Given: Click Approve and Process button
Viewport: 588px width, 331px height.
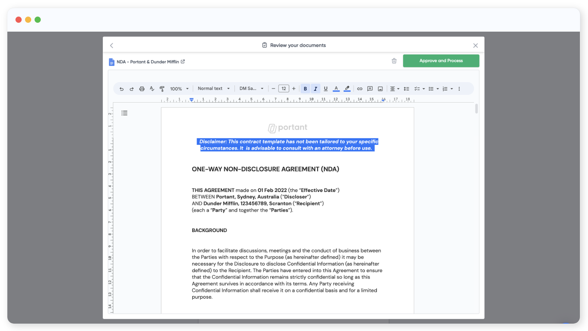Looking at the screenshot, I should click(x=441, y=61).
